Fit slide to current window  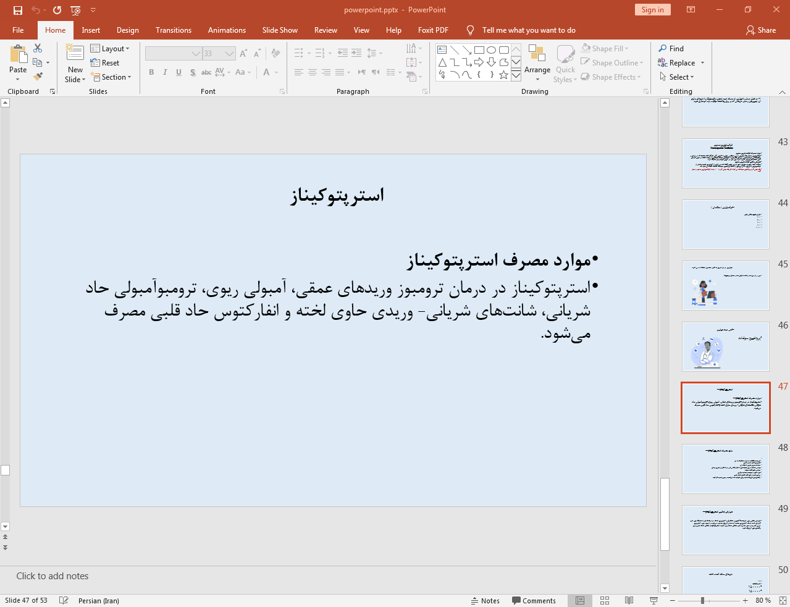783,600
